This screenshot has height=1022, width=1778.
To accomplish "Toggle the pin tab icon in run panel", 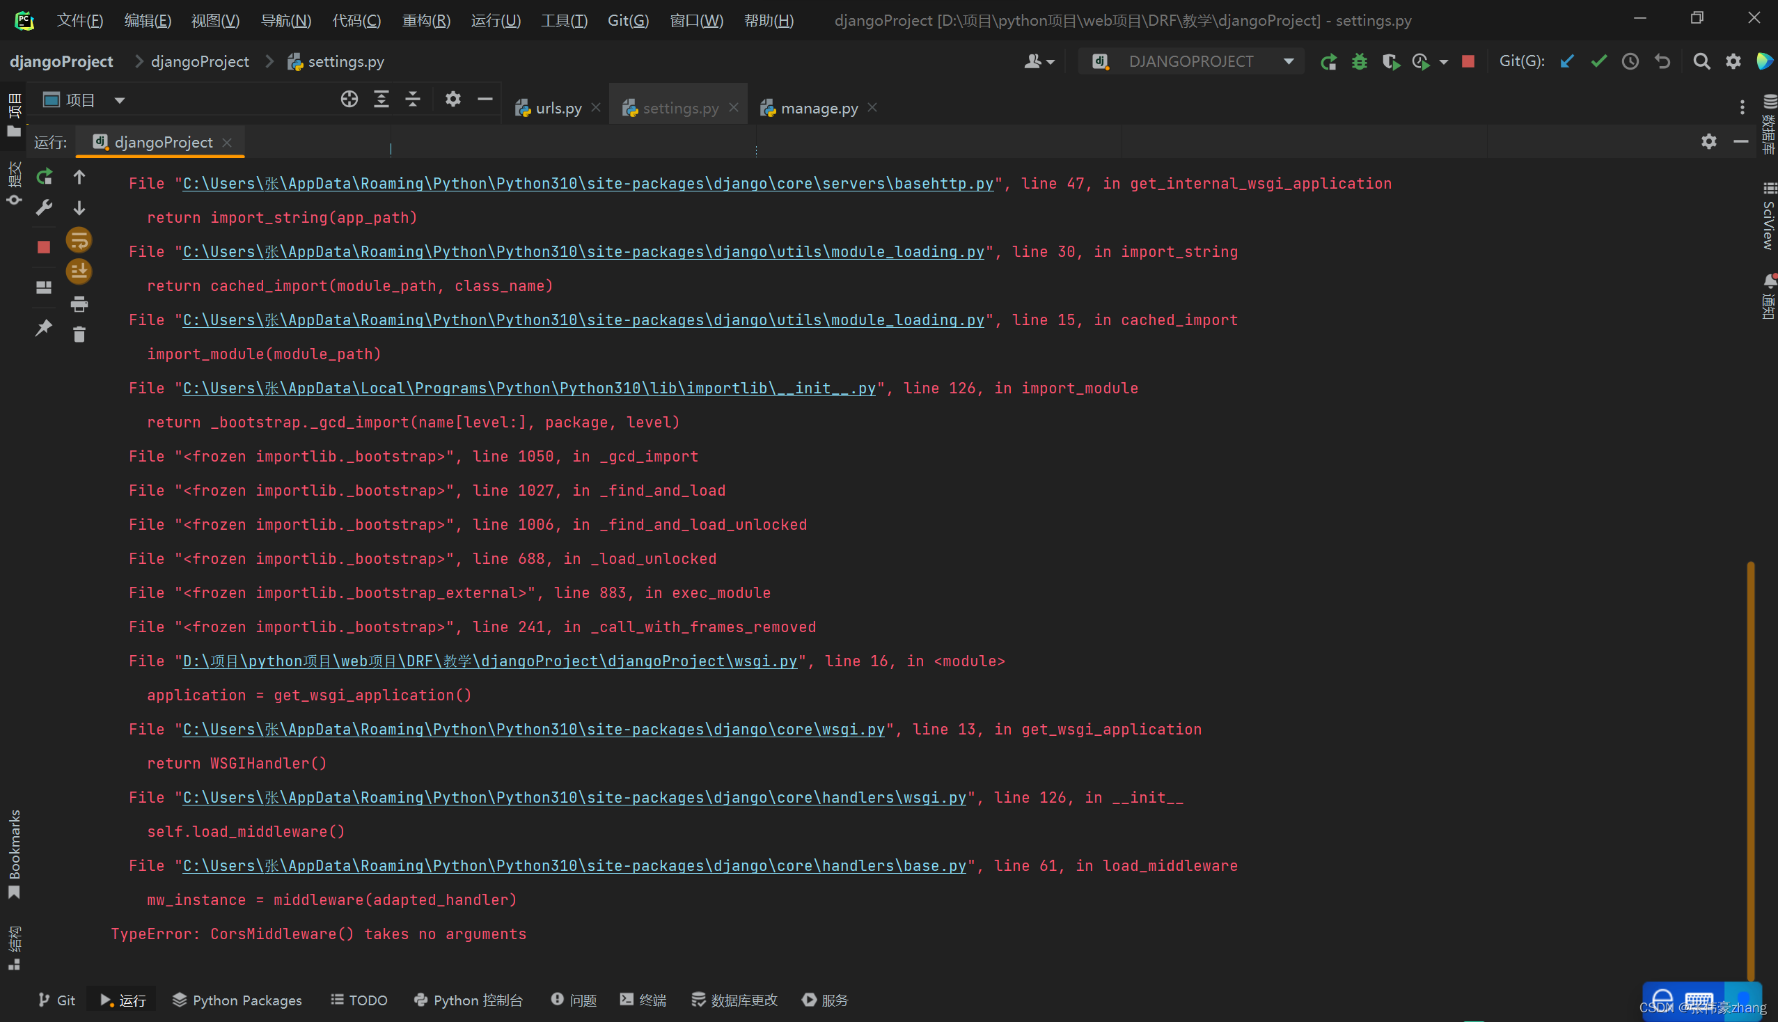I will 44,328.
